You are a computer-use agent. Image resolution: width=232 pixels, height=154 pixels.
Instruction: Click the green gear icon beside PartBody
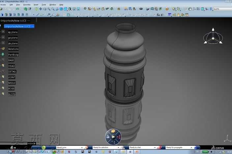point(3,54)
